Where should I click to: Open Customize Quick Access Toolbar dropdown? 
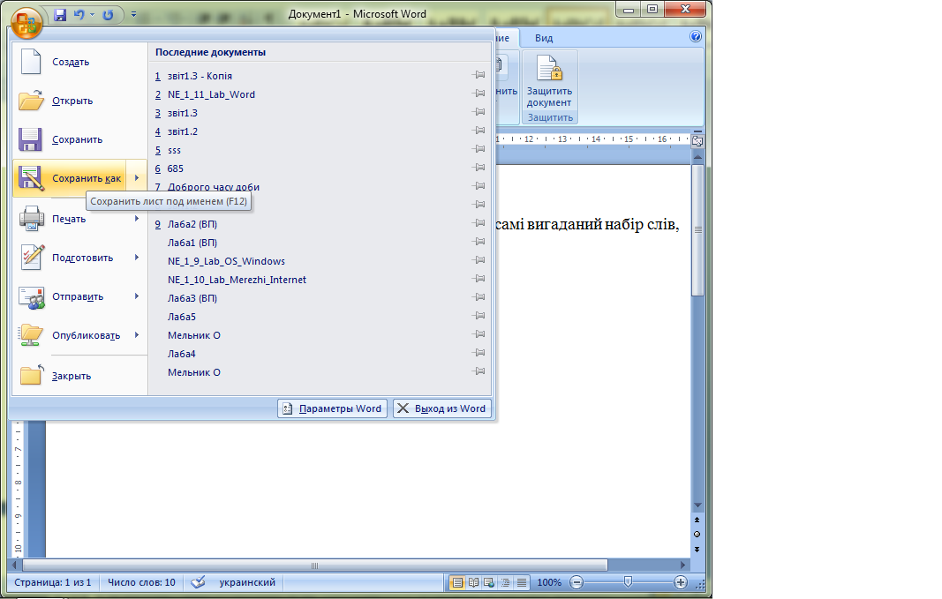tap(133, 14)
